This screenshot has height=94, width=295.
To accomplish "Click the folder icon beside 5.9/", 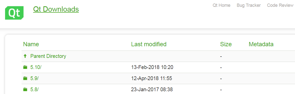I will click(x=25, y=78).
